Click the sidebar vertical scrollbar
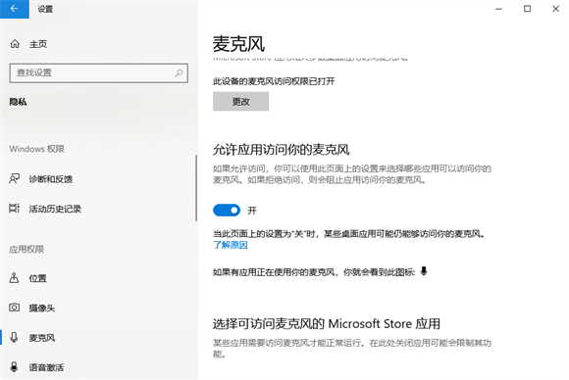Image resolution: width=569 pixels, height=380 pixels. tap(196, 188)
